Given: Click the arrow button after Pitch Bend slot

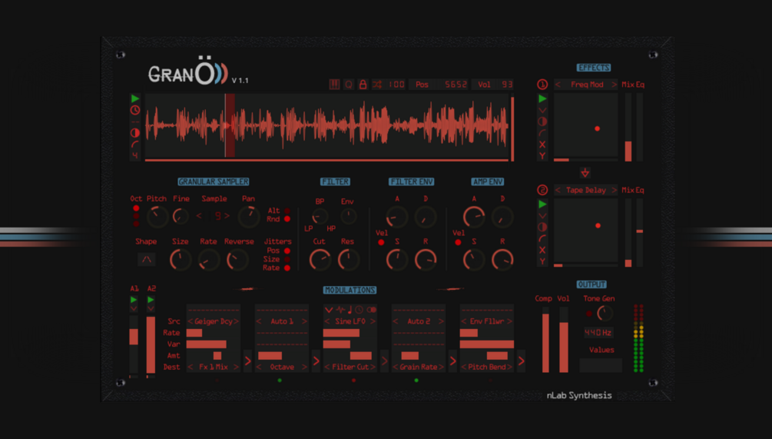Looking at the screenshot, I should 521,361.
